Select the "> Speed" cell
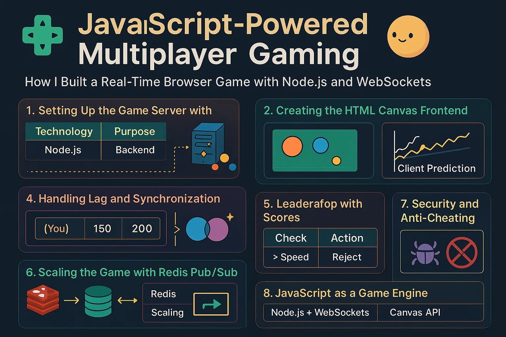 291,257
